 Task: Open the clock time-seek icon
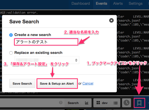[127, 103]
